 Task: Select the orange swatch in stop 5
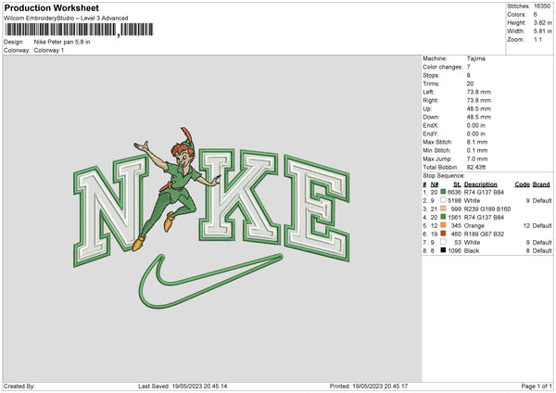click(443, 225)
